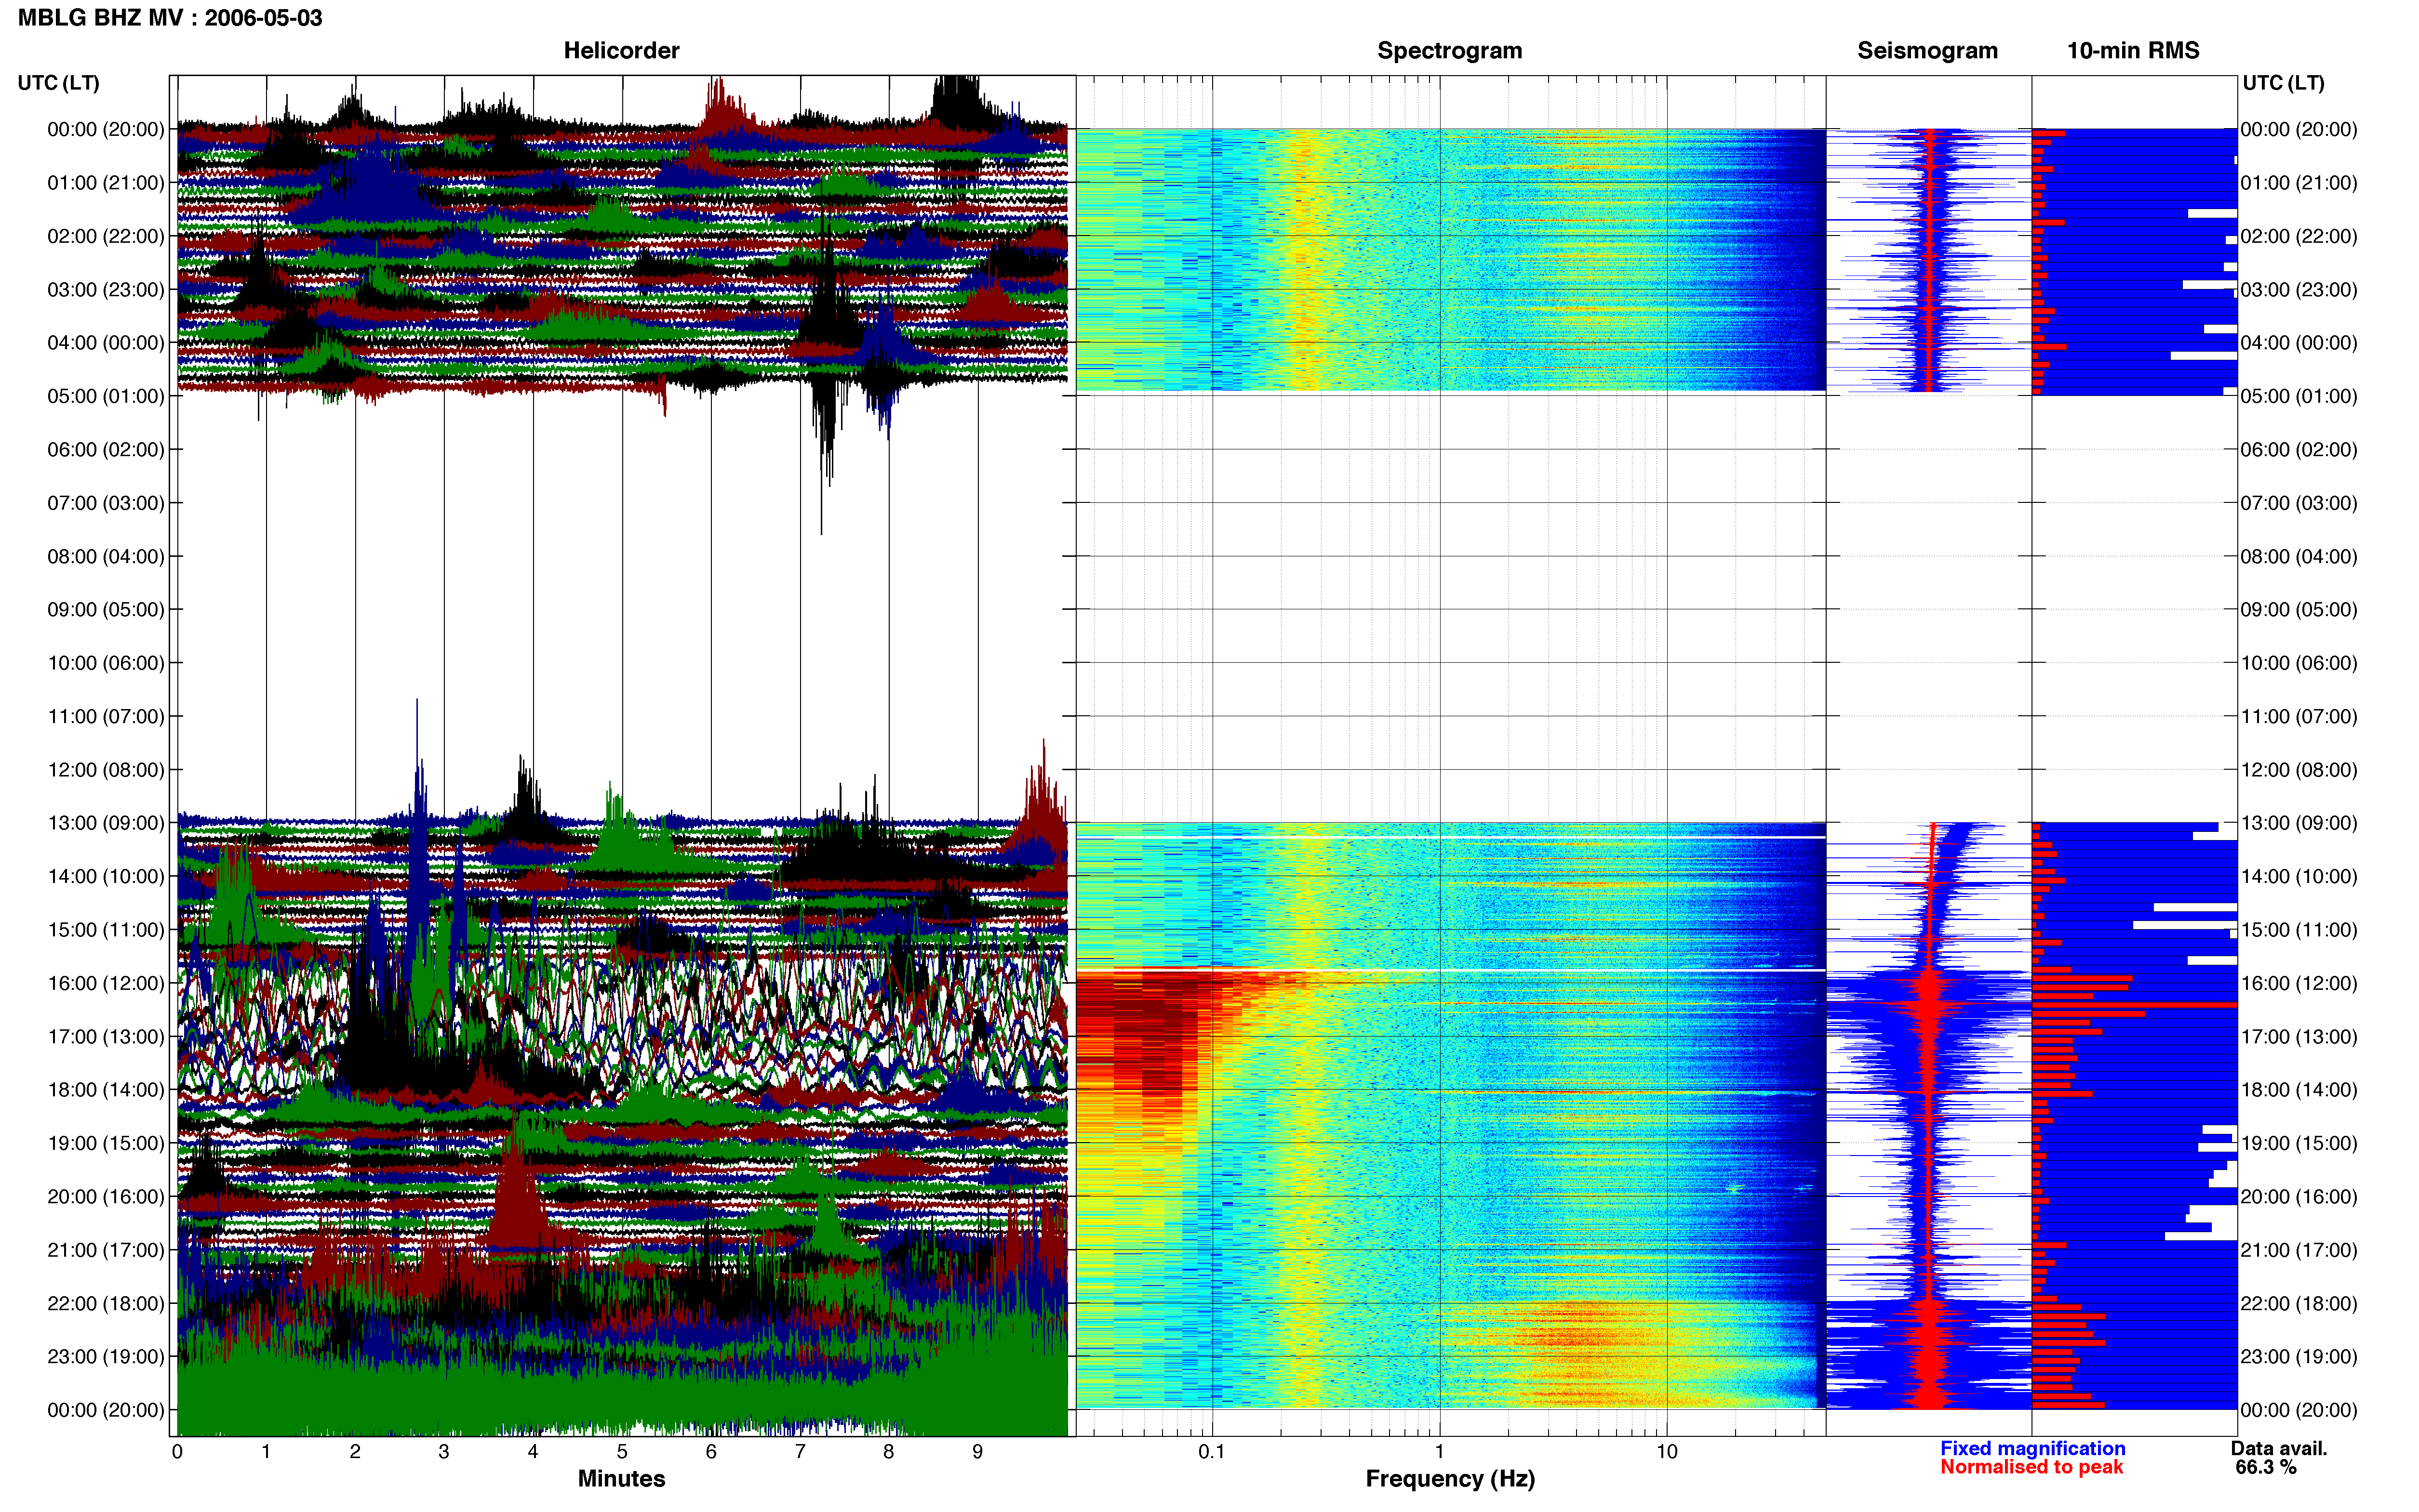The width and height of the screenshot is (2419, 1512).
Task: Click left time label '22:00 (18:00)'
Action: [106, 1303]
